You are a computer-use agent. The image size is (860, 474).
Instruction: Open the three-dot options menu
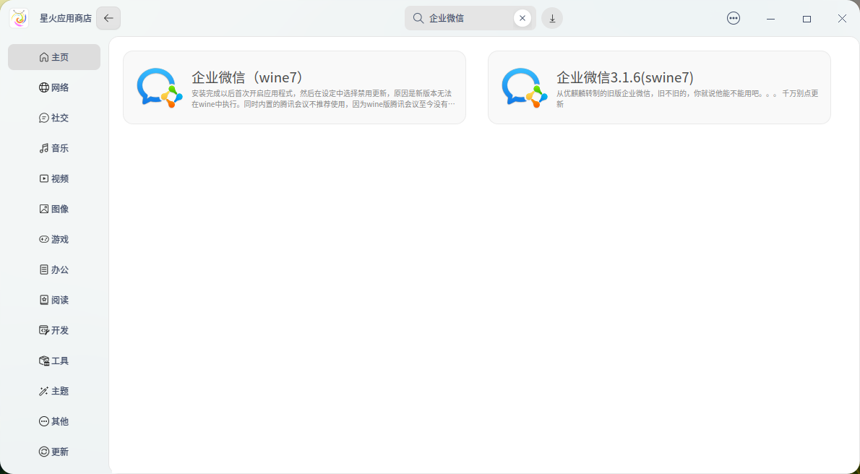coord(734,17)
